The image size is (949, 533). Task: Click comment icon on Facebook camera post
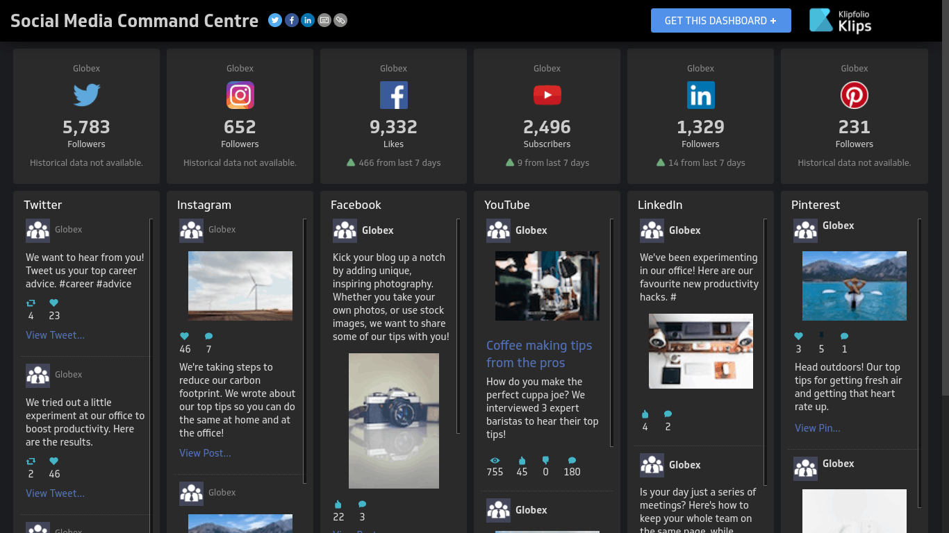coord(362,505)
